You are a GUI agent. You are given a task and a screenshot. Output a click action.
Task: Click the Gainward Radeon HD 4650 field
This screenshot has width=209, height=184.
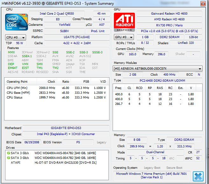169,14
